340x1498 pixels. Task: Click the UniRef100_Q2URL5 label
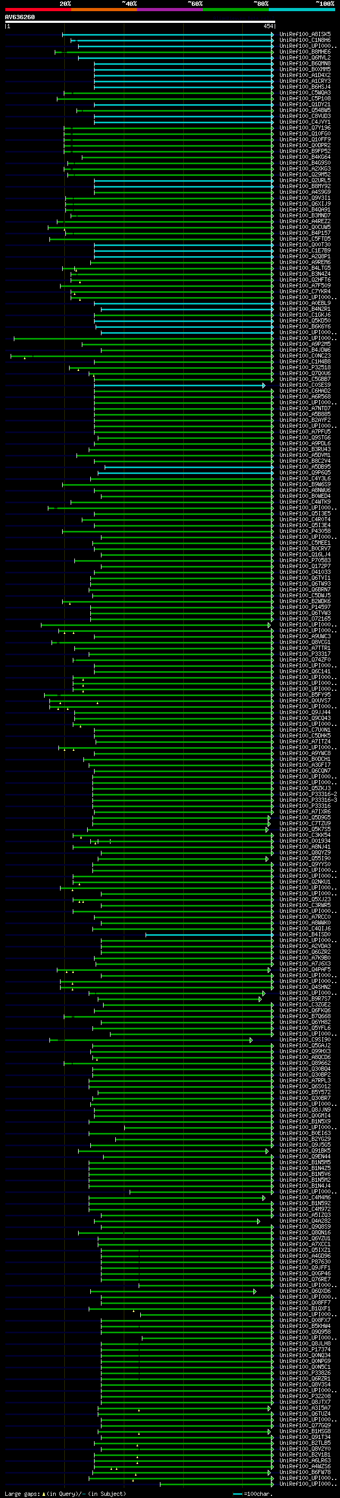point(305,180)
